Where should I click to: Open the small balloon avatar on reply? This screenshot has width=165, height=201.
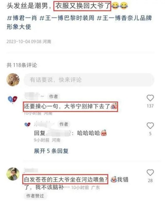28,124
